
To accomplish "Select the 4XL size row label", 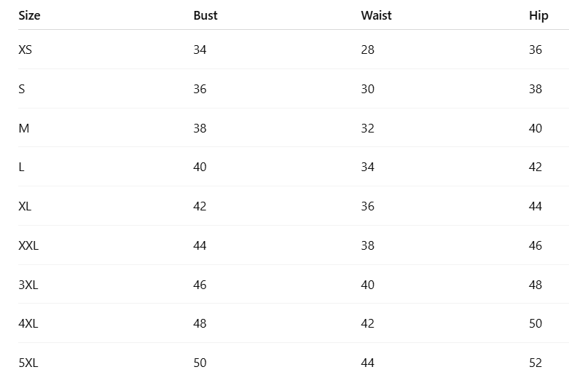I will tap(28, 323).
